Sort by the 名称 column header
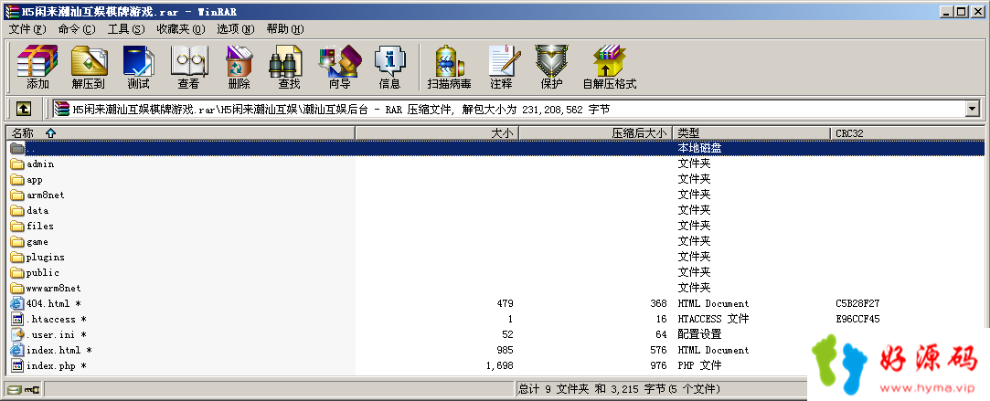The height and width of the screenshot is (401, 990). (x=181, y=133)
